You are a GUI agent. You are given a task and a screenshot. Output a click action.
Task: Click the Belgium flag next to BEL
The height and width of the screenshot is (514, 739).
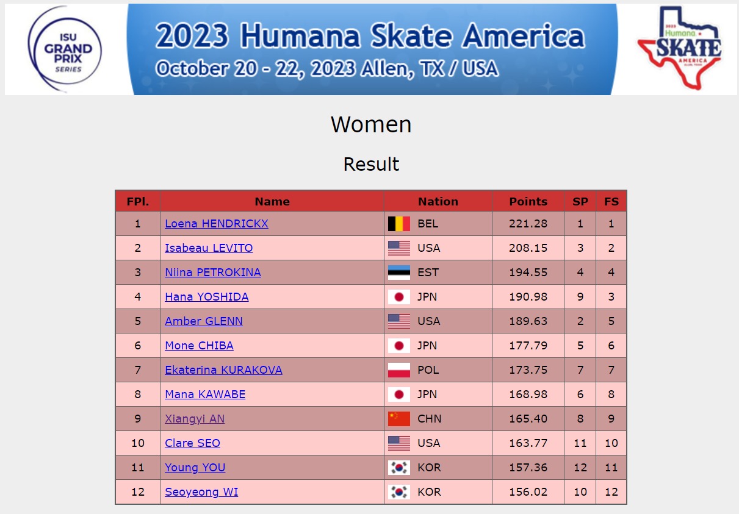click(x=399, y=224)
